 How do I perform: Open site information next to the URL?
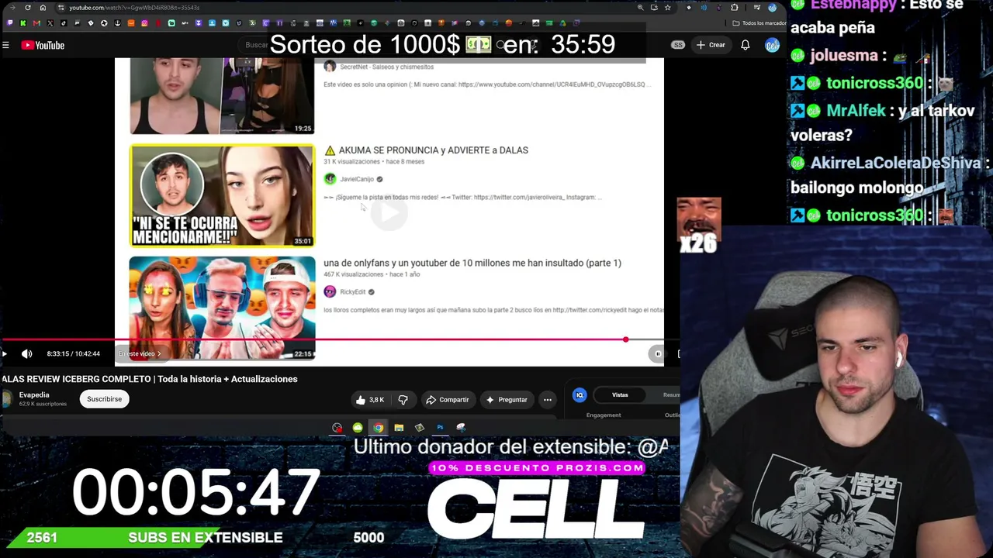[x=61, y=8]
